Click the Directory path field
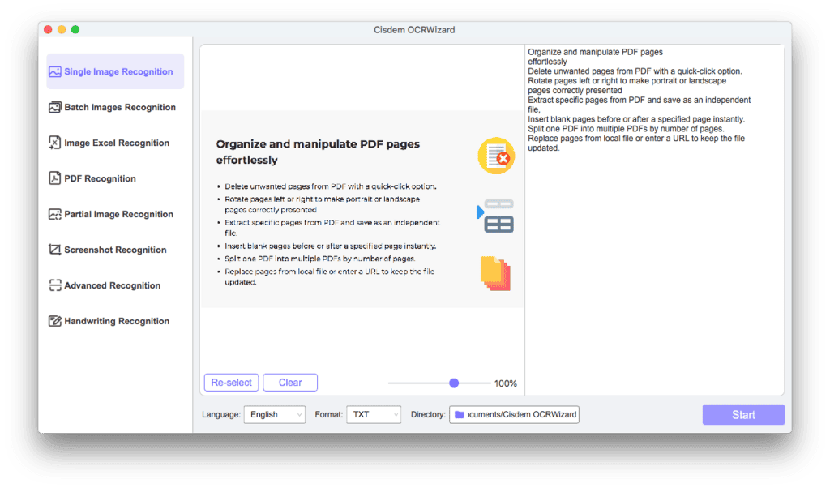This screenshot has height=488, width=830. pyautogui.click(x=514, y=414)
